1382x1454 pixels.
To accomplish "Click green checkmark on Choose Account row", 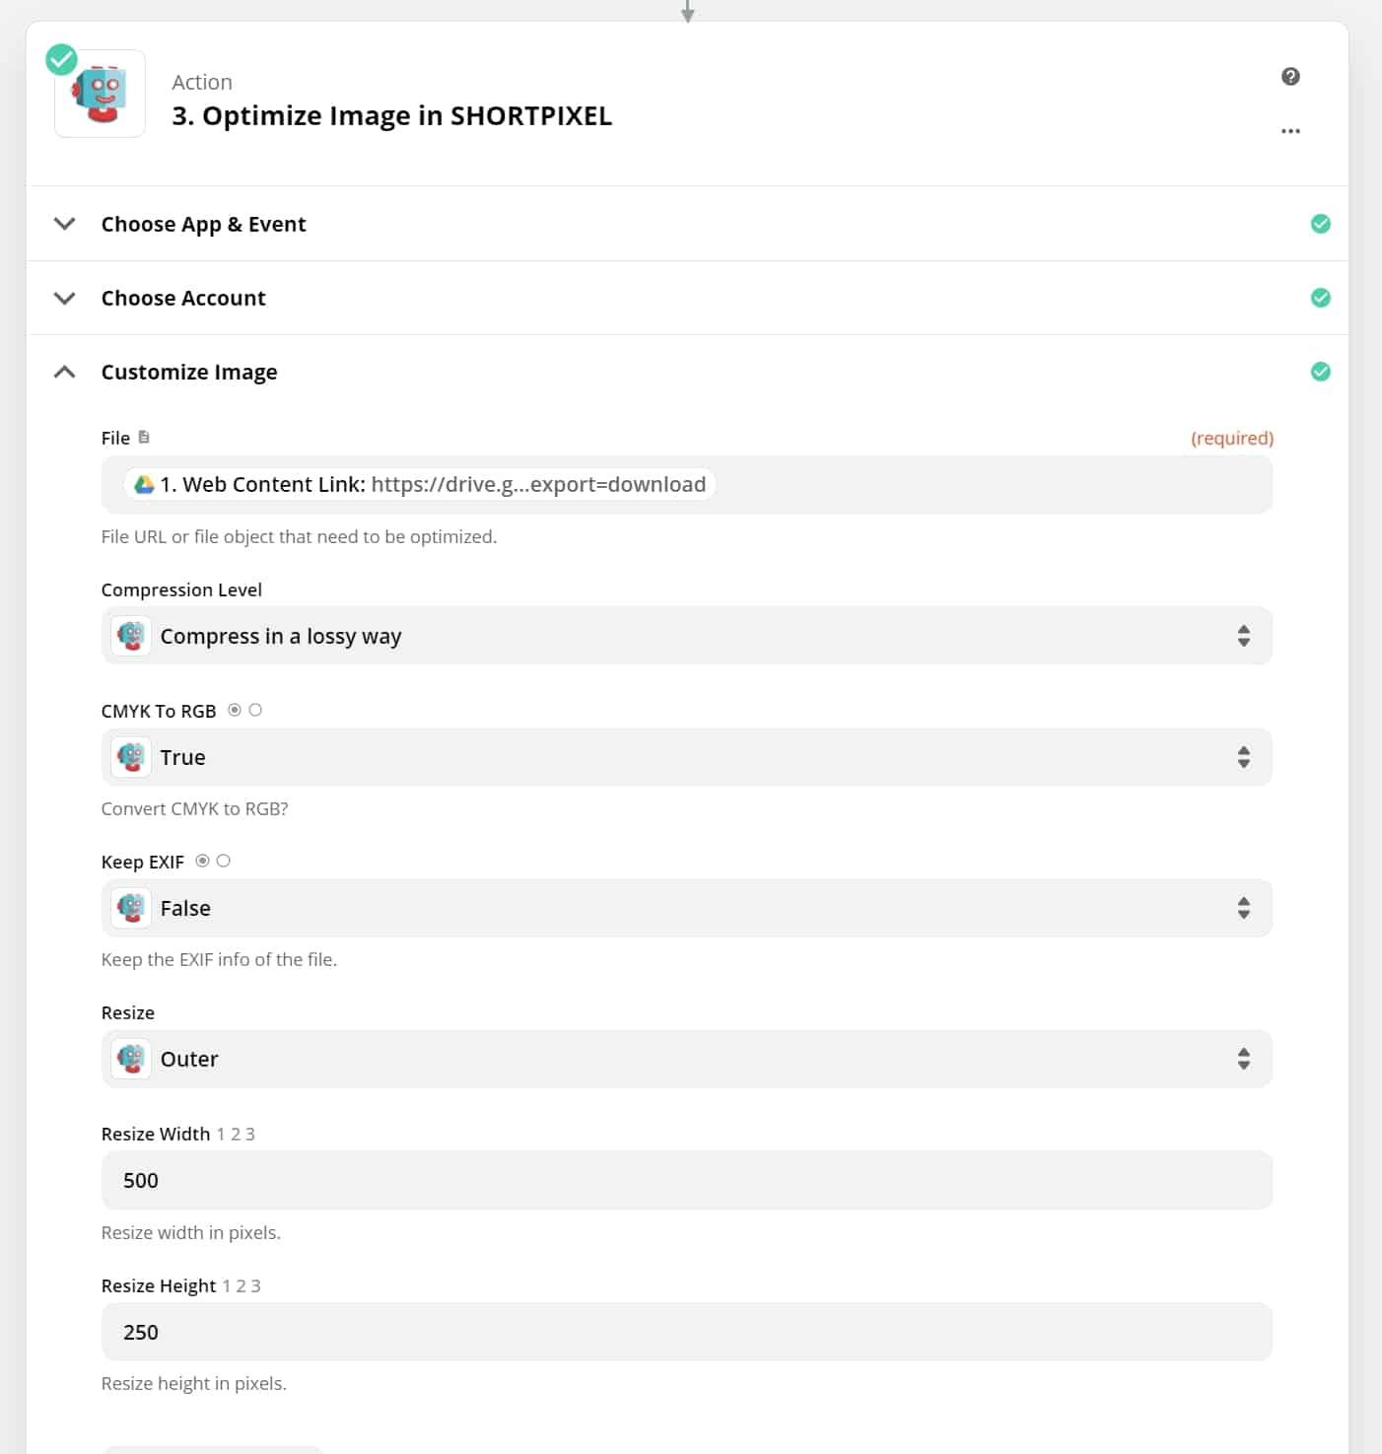I will 1320,298.
